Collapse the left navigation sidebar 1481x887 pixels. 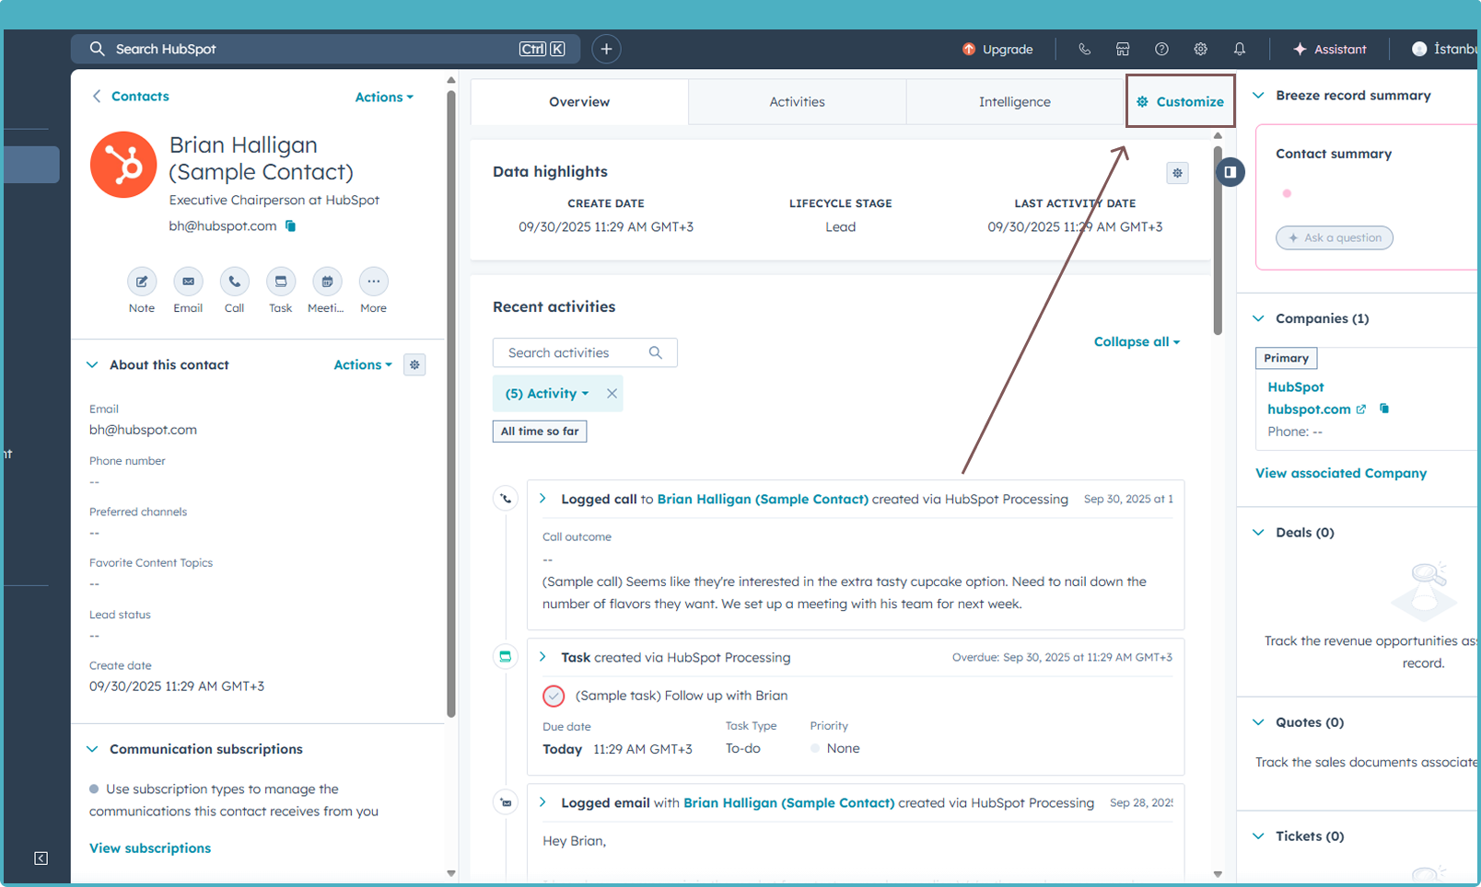[41, 858]
